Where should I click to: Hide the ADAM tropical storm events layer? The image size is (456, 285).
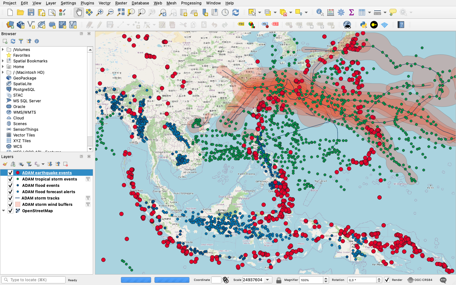10,179
